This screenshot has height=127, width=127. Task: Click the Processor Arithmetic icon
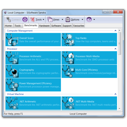coord(12,58)
